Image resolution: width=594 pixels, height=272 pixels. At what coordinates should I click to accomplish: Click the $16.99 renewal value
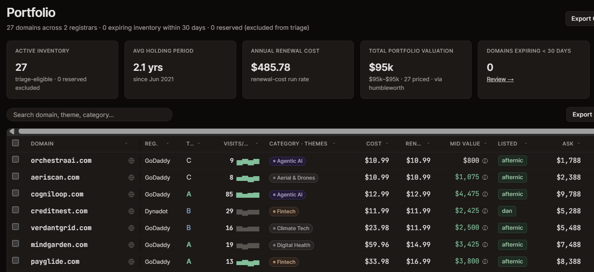pos(418,262)
